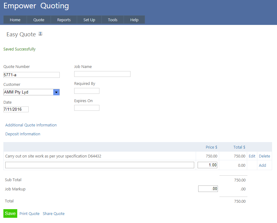Click the Share Quote link
277x223 pixels.
pyautogui.click(x=54, y=214)
